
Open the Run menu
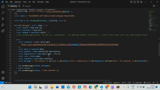34,2
